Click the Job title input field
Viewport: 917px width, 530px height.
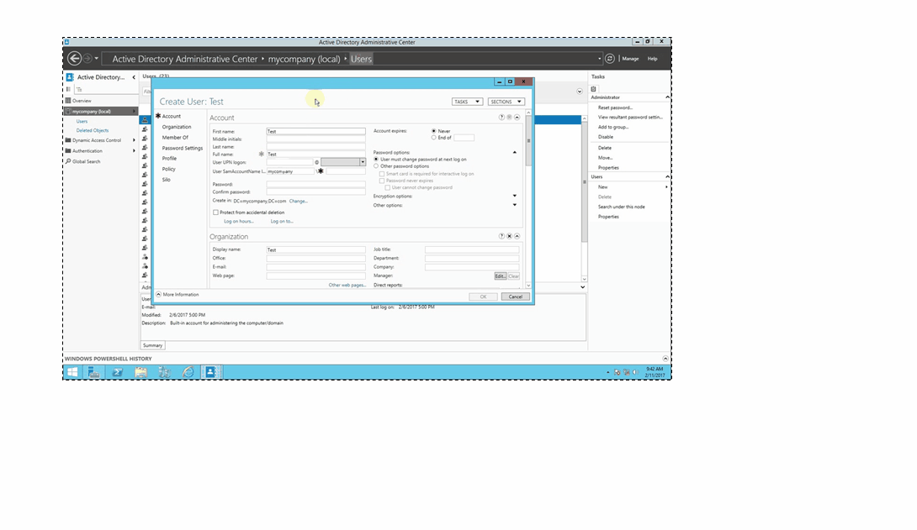tap(472, 249)
